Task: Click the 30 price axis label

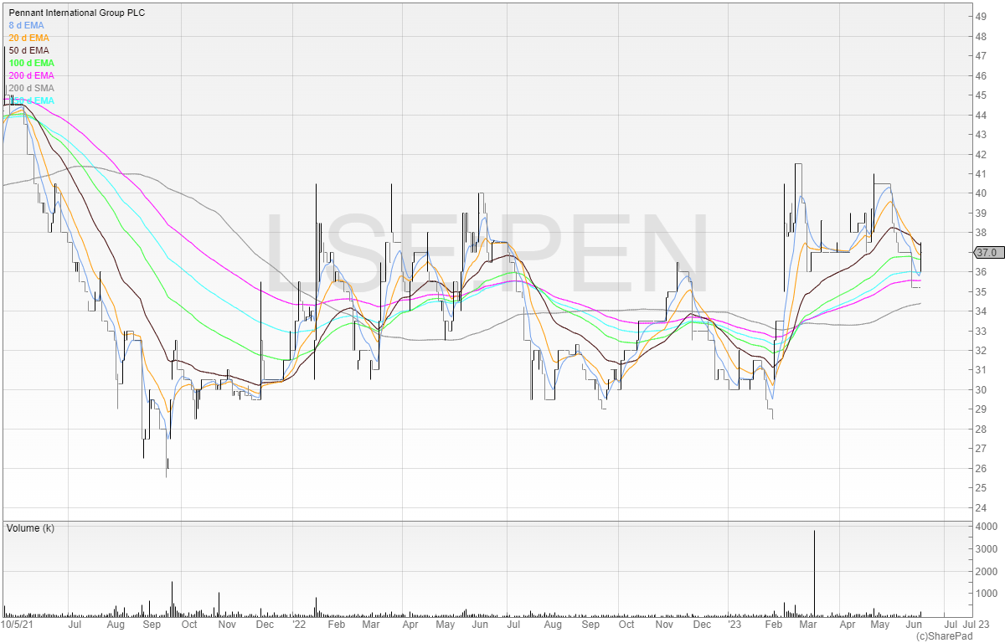Action: coord(980,390)
